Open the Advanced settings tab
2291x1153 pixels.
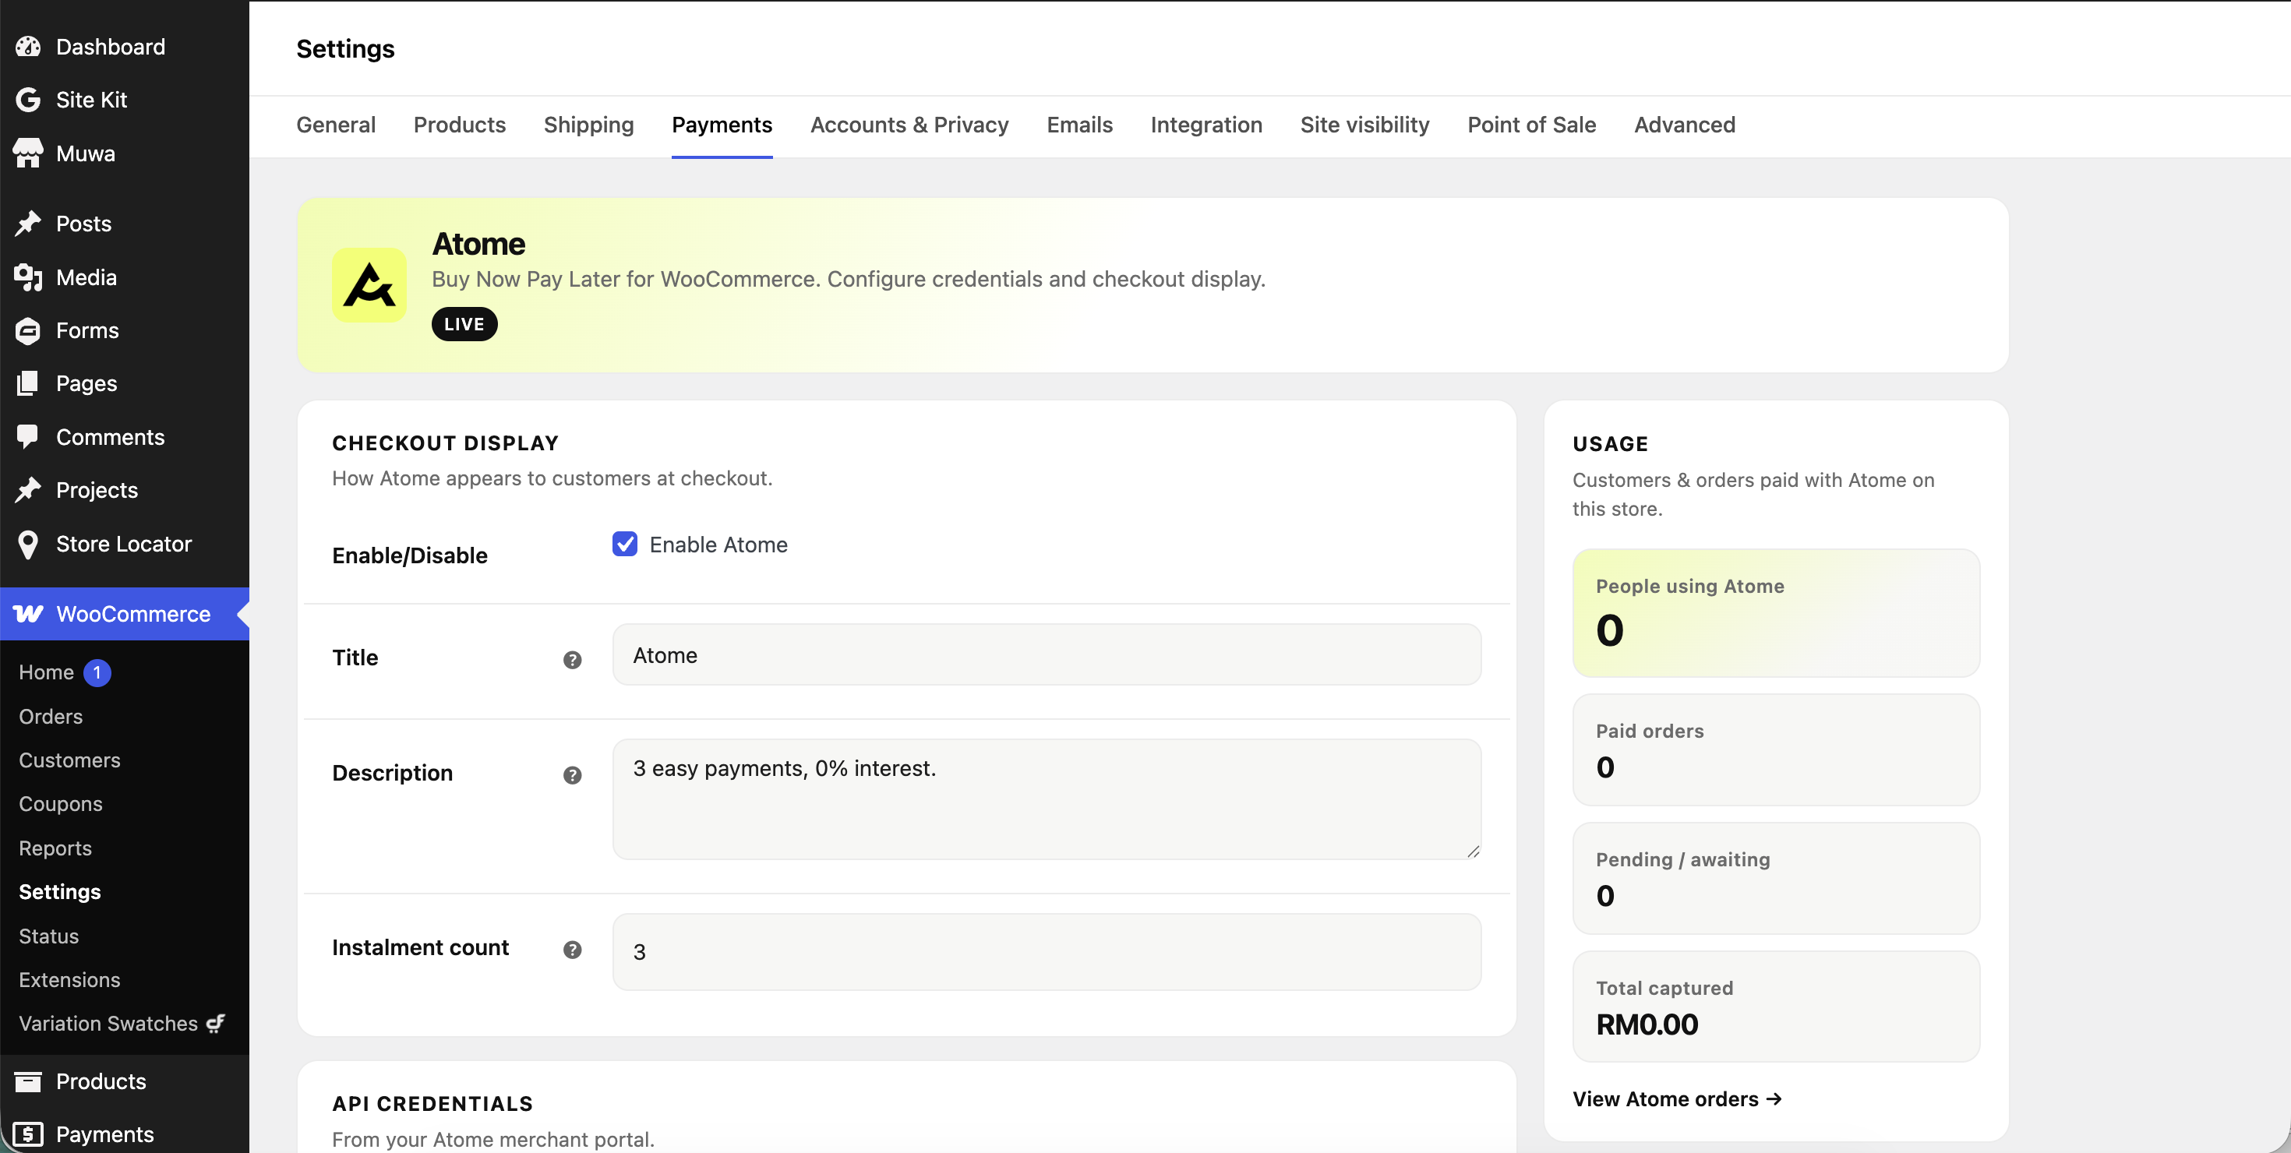point(1685,125)
